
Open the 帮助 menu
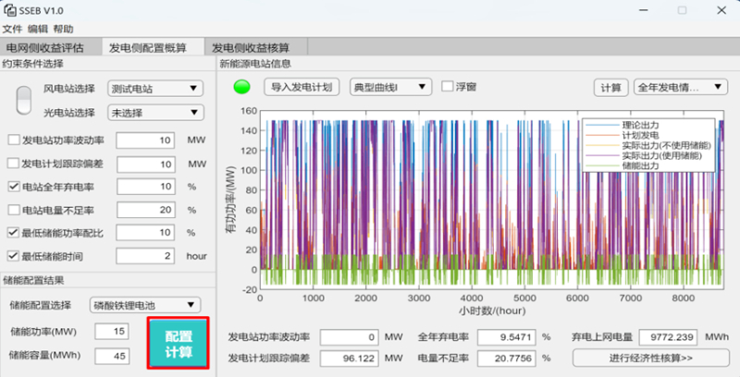(63, 29)
